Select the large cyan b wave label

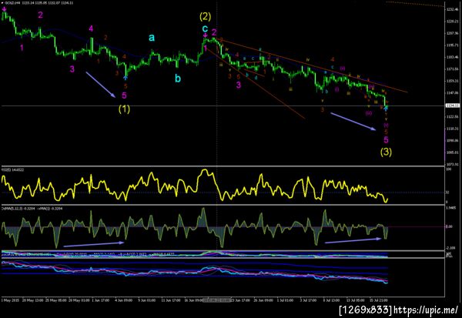click(178, 79)
